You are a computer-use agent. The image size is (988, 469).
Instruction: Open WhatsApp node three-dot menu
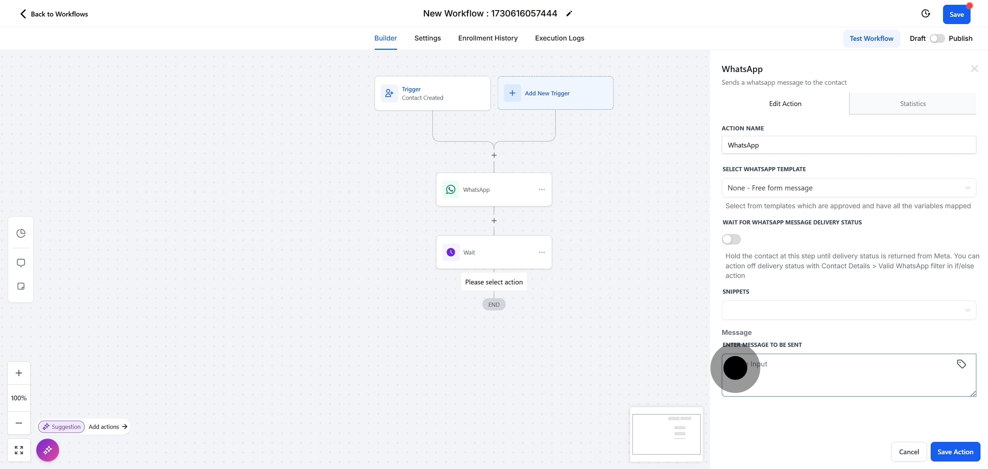[542, 189]
